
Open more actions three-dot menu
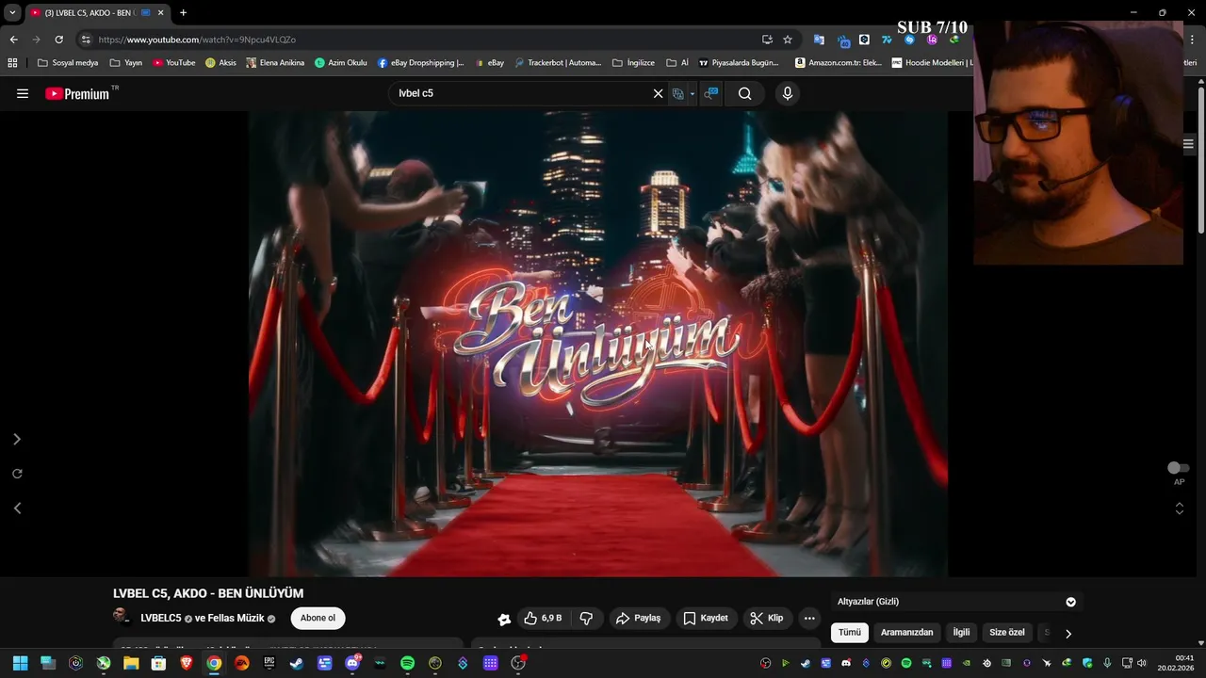tap(809, 619)
